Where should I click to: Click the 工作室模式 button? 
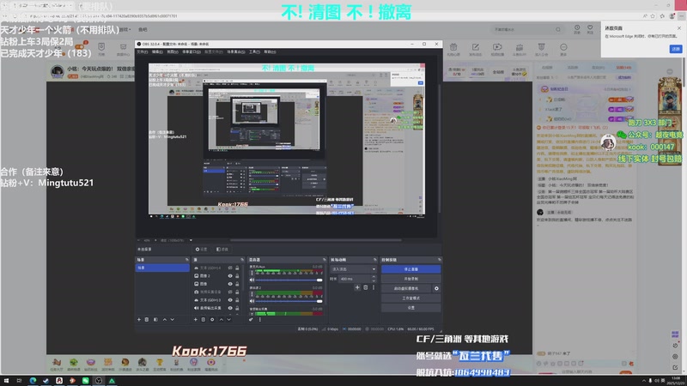coord(411,298)
